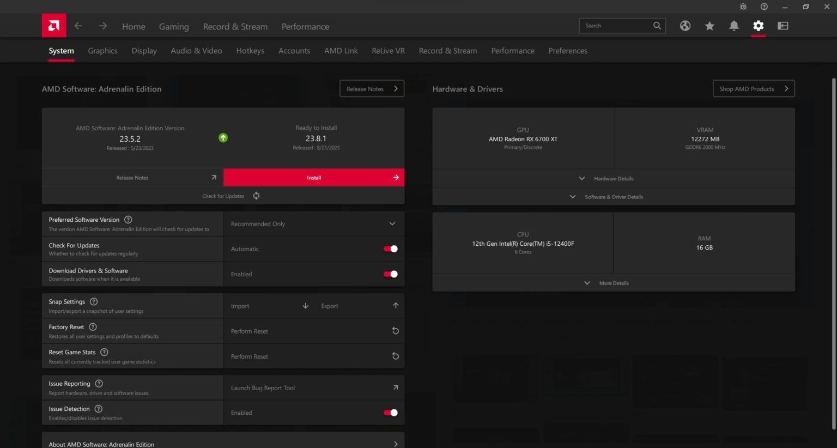Click inside the Search field

click(616, 25)
